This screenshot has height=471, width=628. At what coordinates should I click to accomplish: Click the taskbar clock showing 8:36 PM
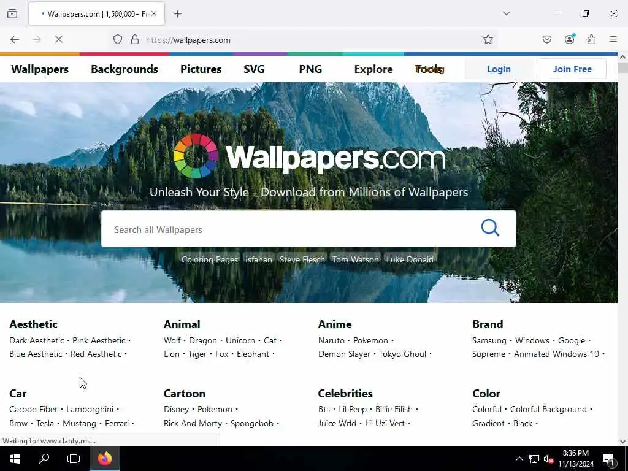575,459
